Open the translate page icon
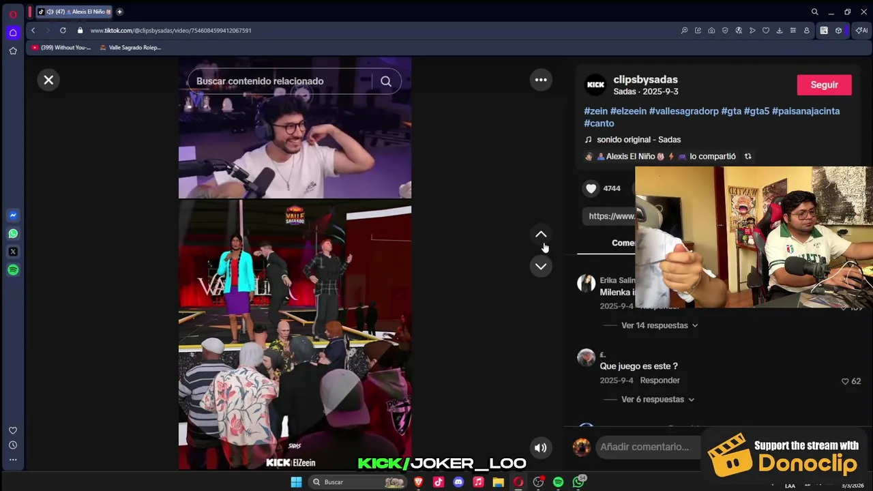This screenshot has height=491, width=873. pos(739,31)
